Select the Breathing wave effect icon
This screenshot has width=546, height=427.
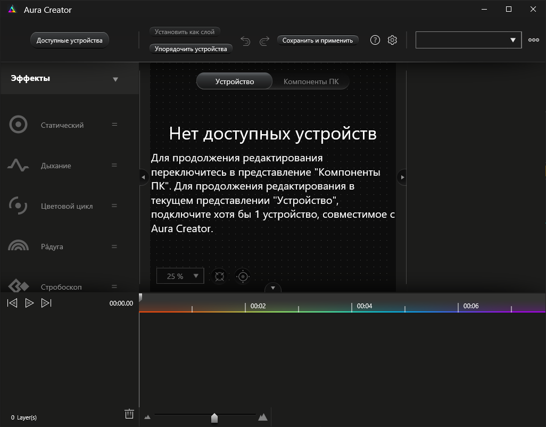coord(19,166)
